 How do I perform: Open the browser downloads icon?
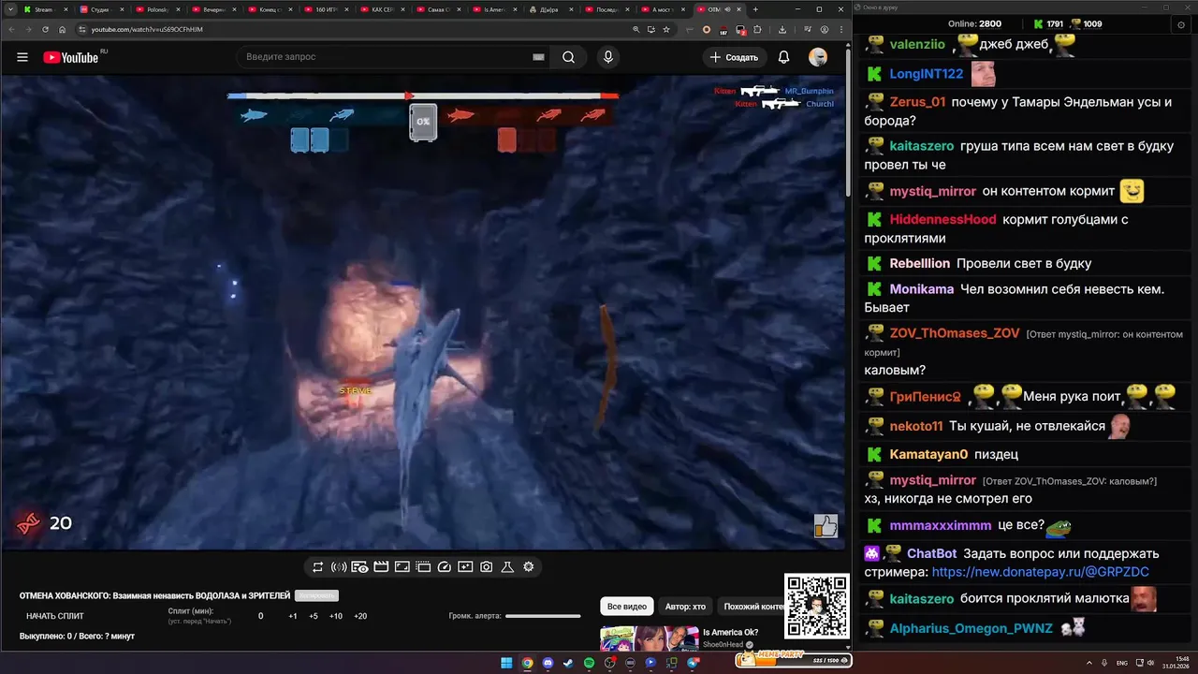coord(782,29)
